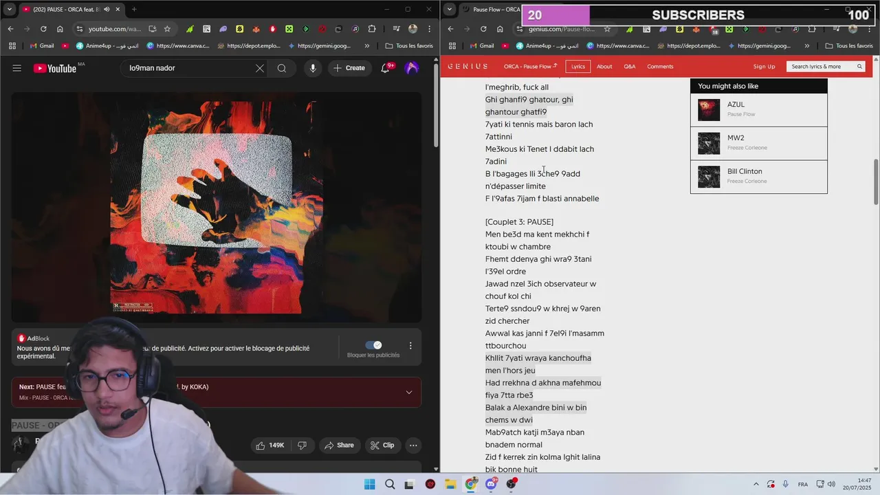Screen dimensions: 880x495
Task: Open tab search dropdown in YouTube window
Action: click(x=9, y=9)
